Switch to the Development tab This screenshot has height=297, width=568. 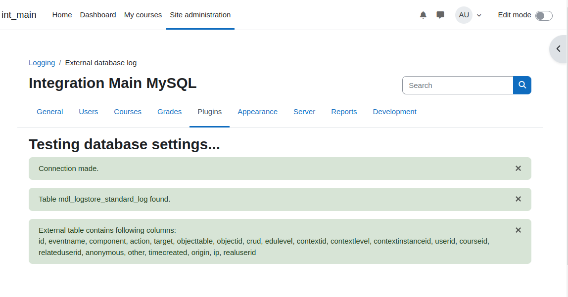pos(394,112)
